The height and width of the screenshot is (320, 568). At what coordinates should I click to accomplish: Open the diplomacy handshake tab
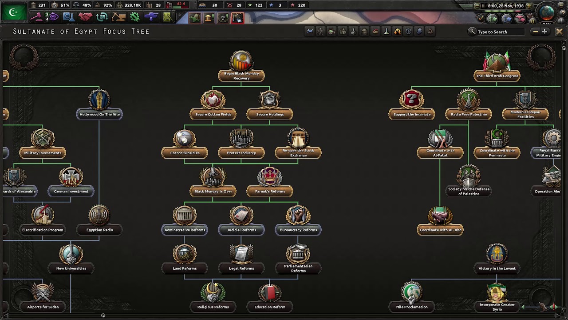click(x=85, y=17)
